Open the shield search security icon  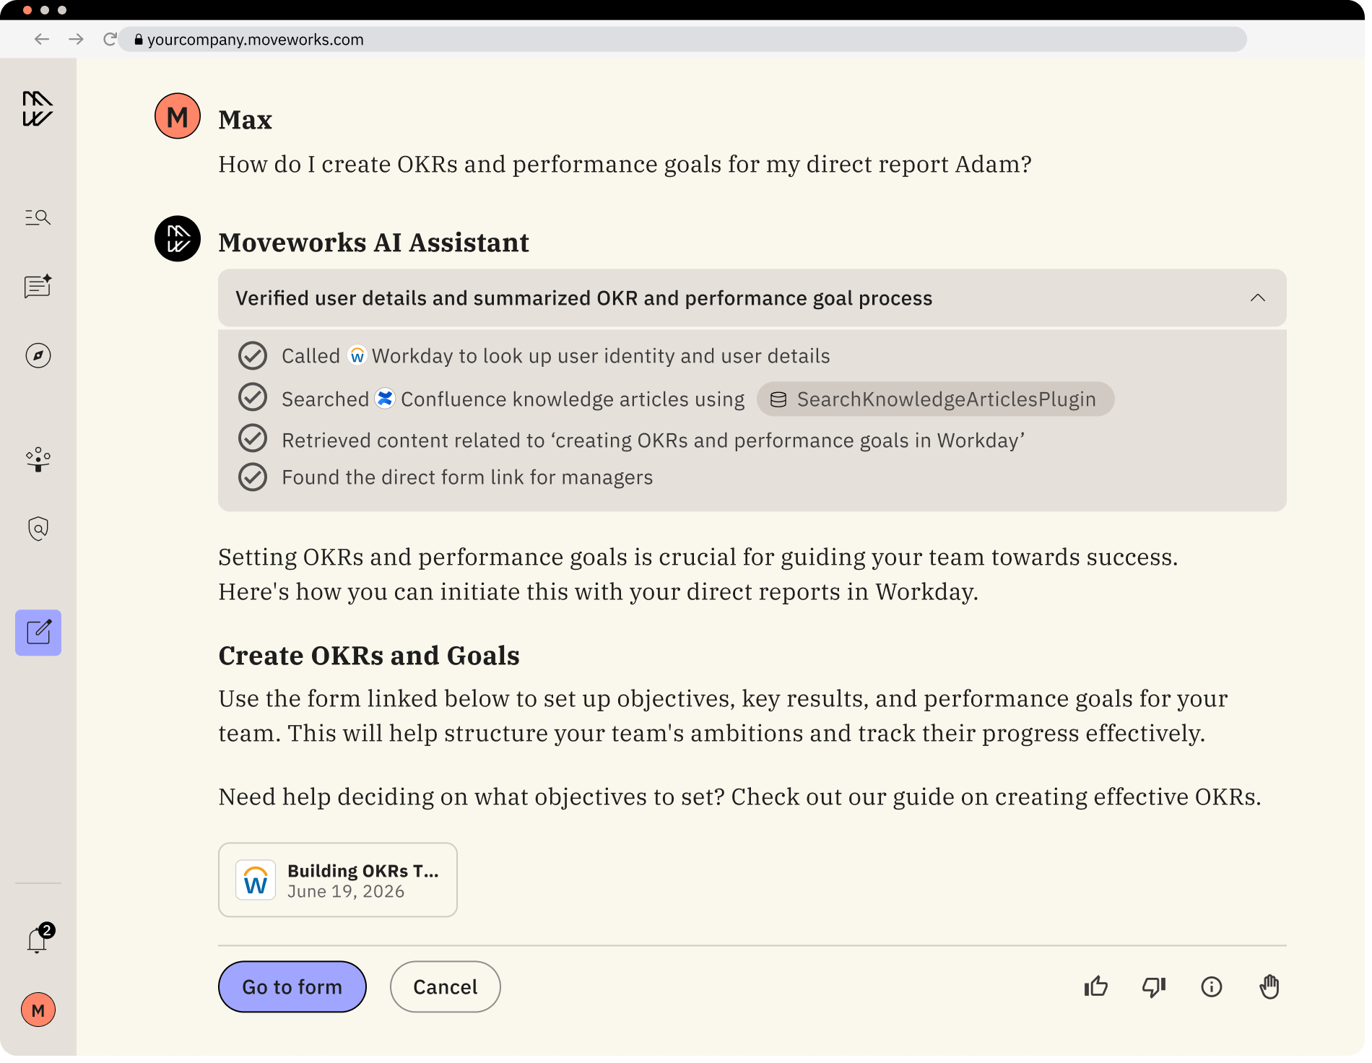click(x=38, y=529)
